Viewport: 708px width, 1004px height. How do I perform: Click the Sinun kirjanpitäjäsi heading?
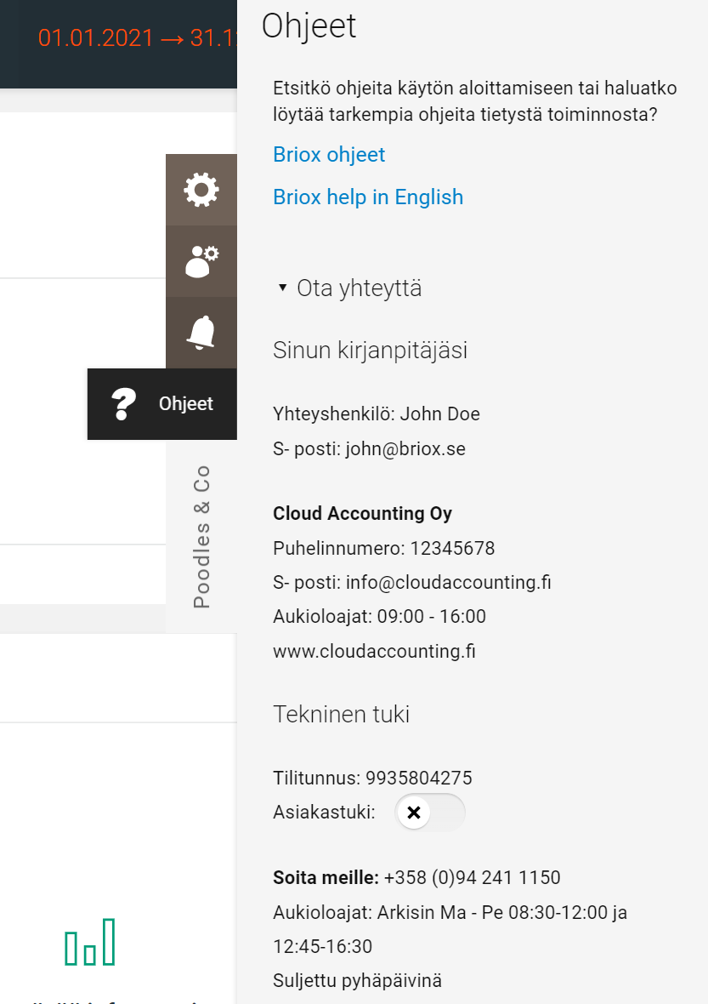click(370, 351)
